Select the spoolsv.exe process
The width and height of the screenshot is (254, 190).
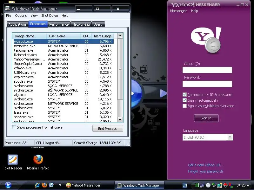[63, 81]
